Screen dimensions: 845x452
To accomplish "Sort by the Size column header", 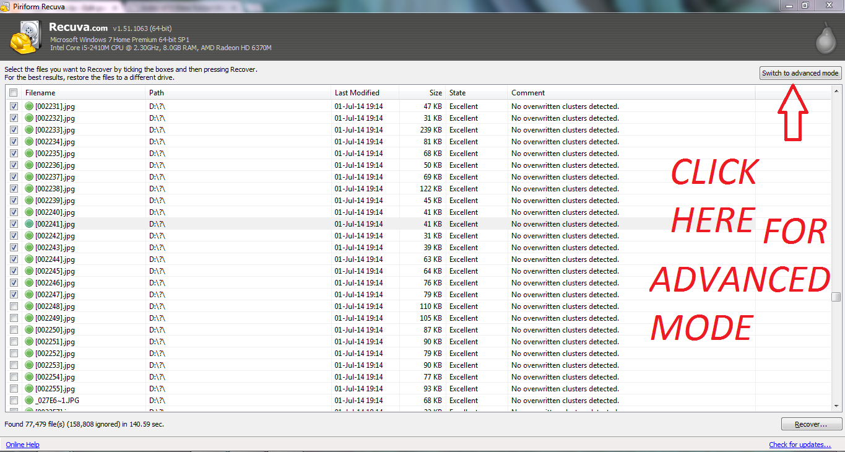I will pos(422,93).
